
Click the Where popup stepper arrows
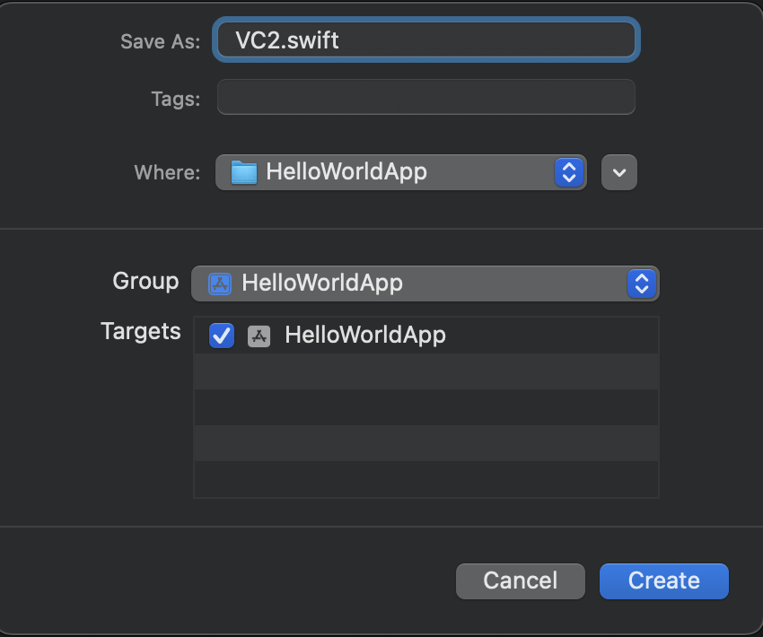point(569,172)
